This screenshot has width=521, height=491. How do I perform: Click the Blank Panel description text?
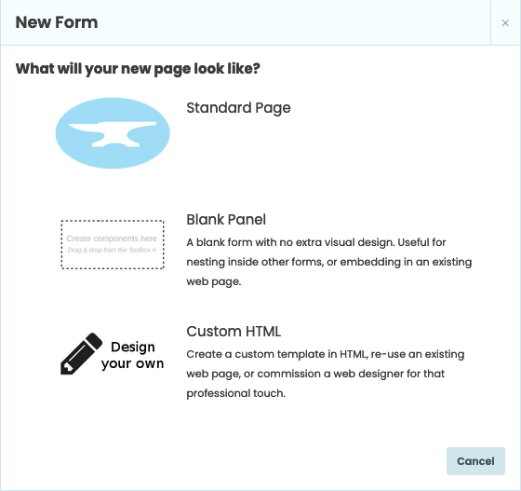329,262
